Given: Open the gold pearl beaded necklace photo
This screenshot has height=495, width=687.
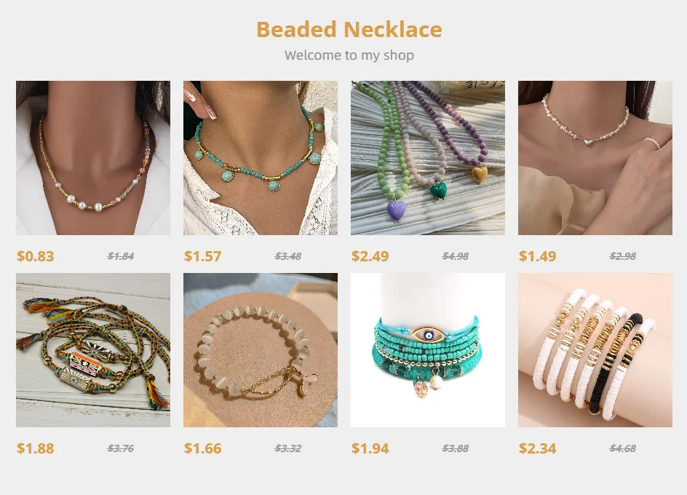Looking at the screenshot, I should tap(93, 158).
